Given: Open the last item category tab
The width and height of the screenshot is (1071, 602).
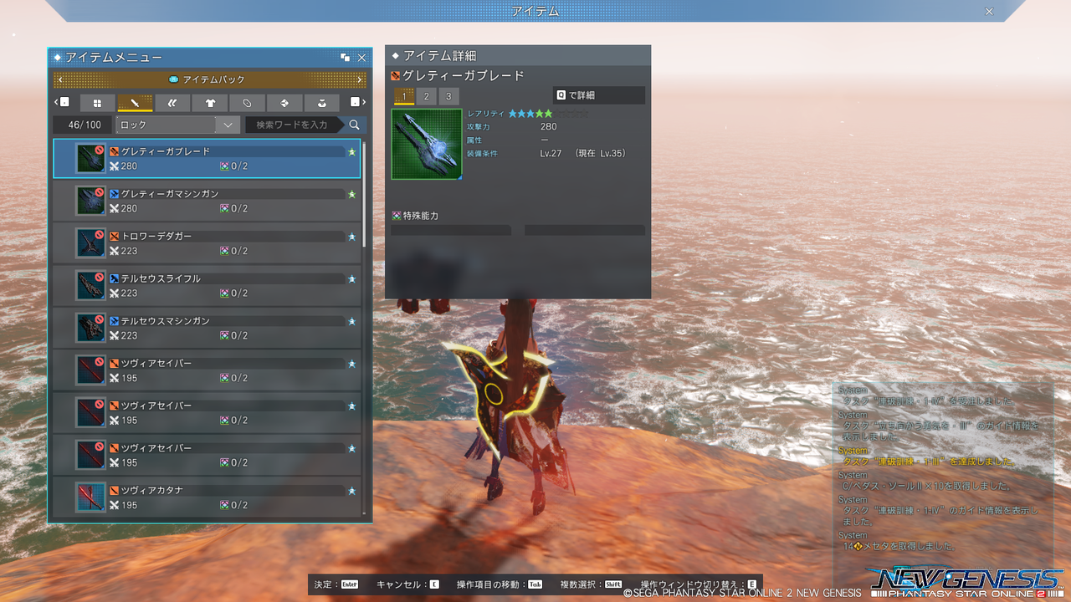Looking at the screenshot, I should pyautogui.click(x=322, y=103).
